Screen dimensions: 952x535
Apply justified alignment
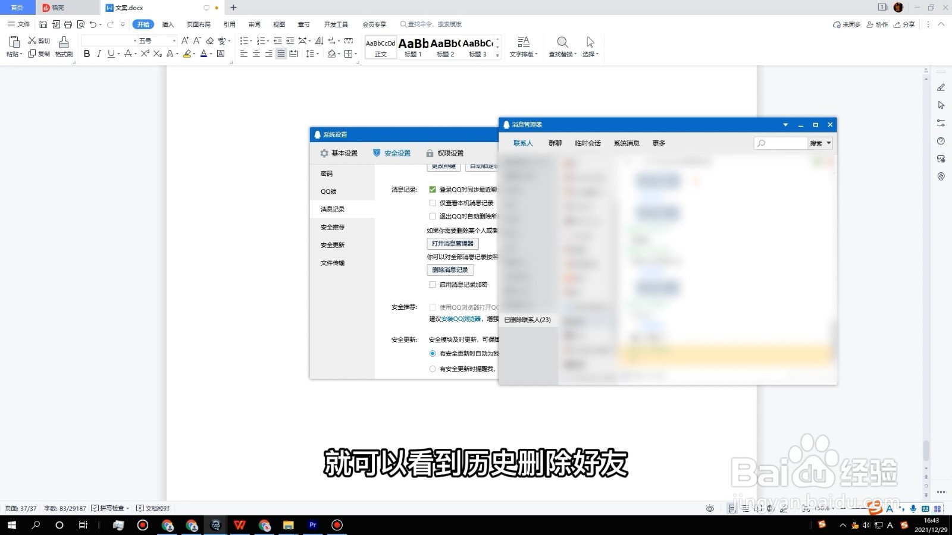[x=281, y=53]
